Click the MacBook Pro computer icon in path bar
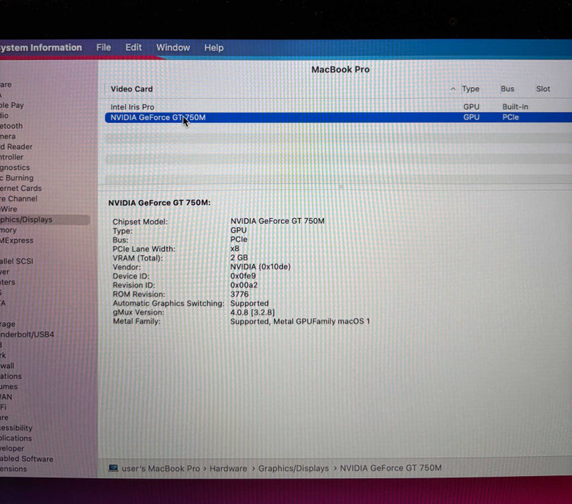Screen dimensions: 572x504 point(113,468)
